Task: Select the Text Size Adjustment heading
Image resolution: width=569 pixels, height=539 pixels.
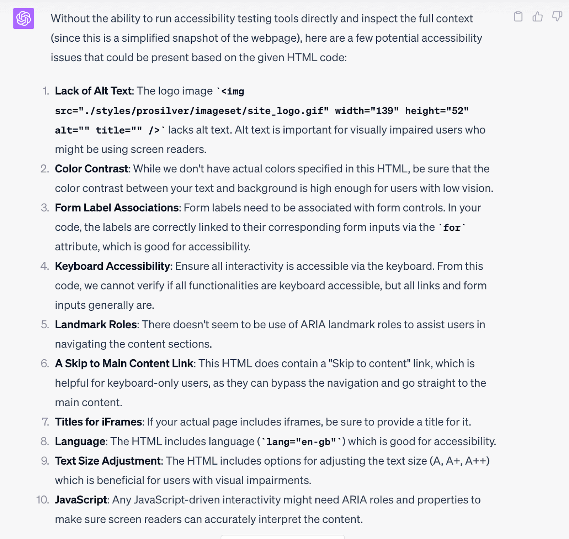Action: tap(107, 461)
